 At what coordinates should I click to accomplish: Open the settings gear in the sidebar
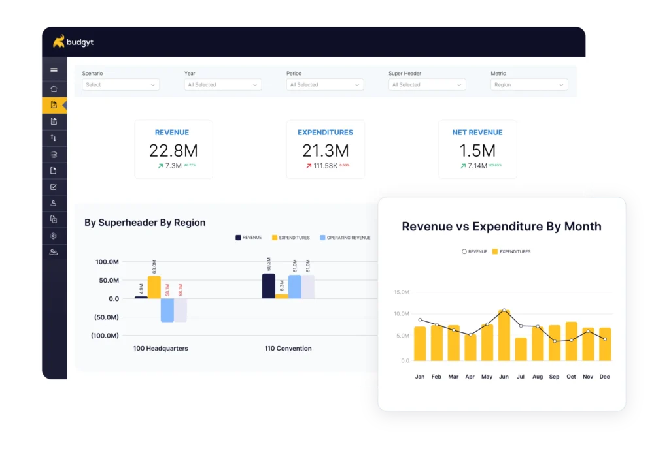coord(54,234)
